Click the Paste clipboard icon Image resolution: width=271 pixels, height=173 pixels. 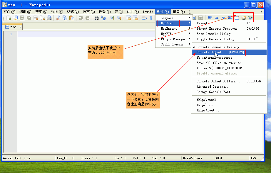[71, 18]
